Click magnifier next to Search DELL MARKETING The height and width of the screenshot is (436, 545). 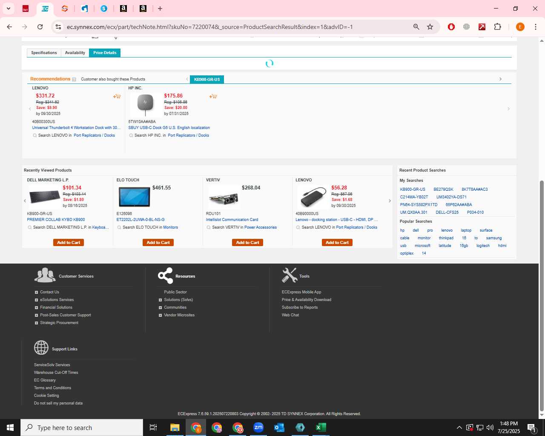click(x=30, y=227)
